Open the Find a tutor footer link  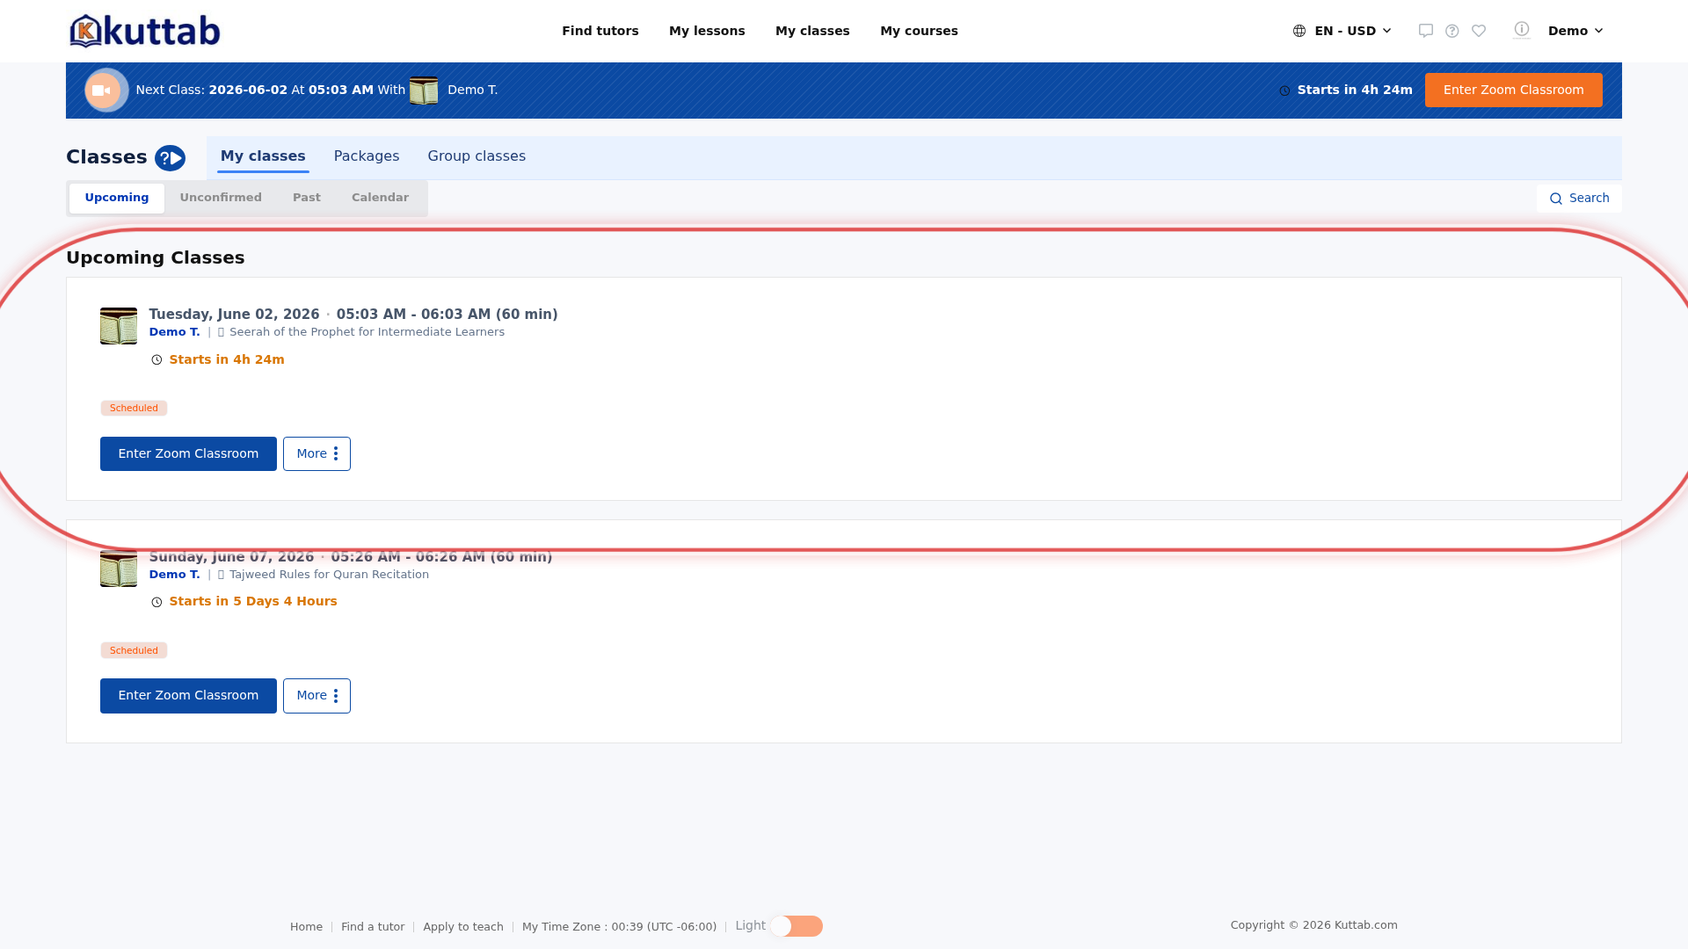pos(373,927)
